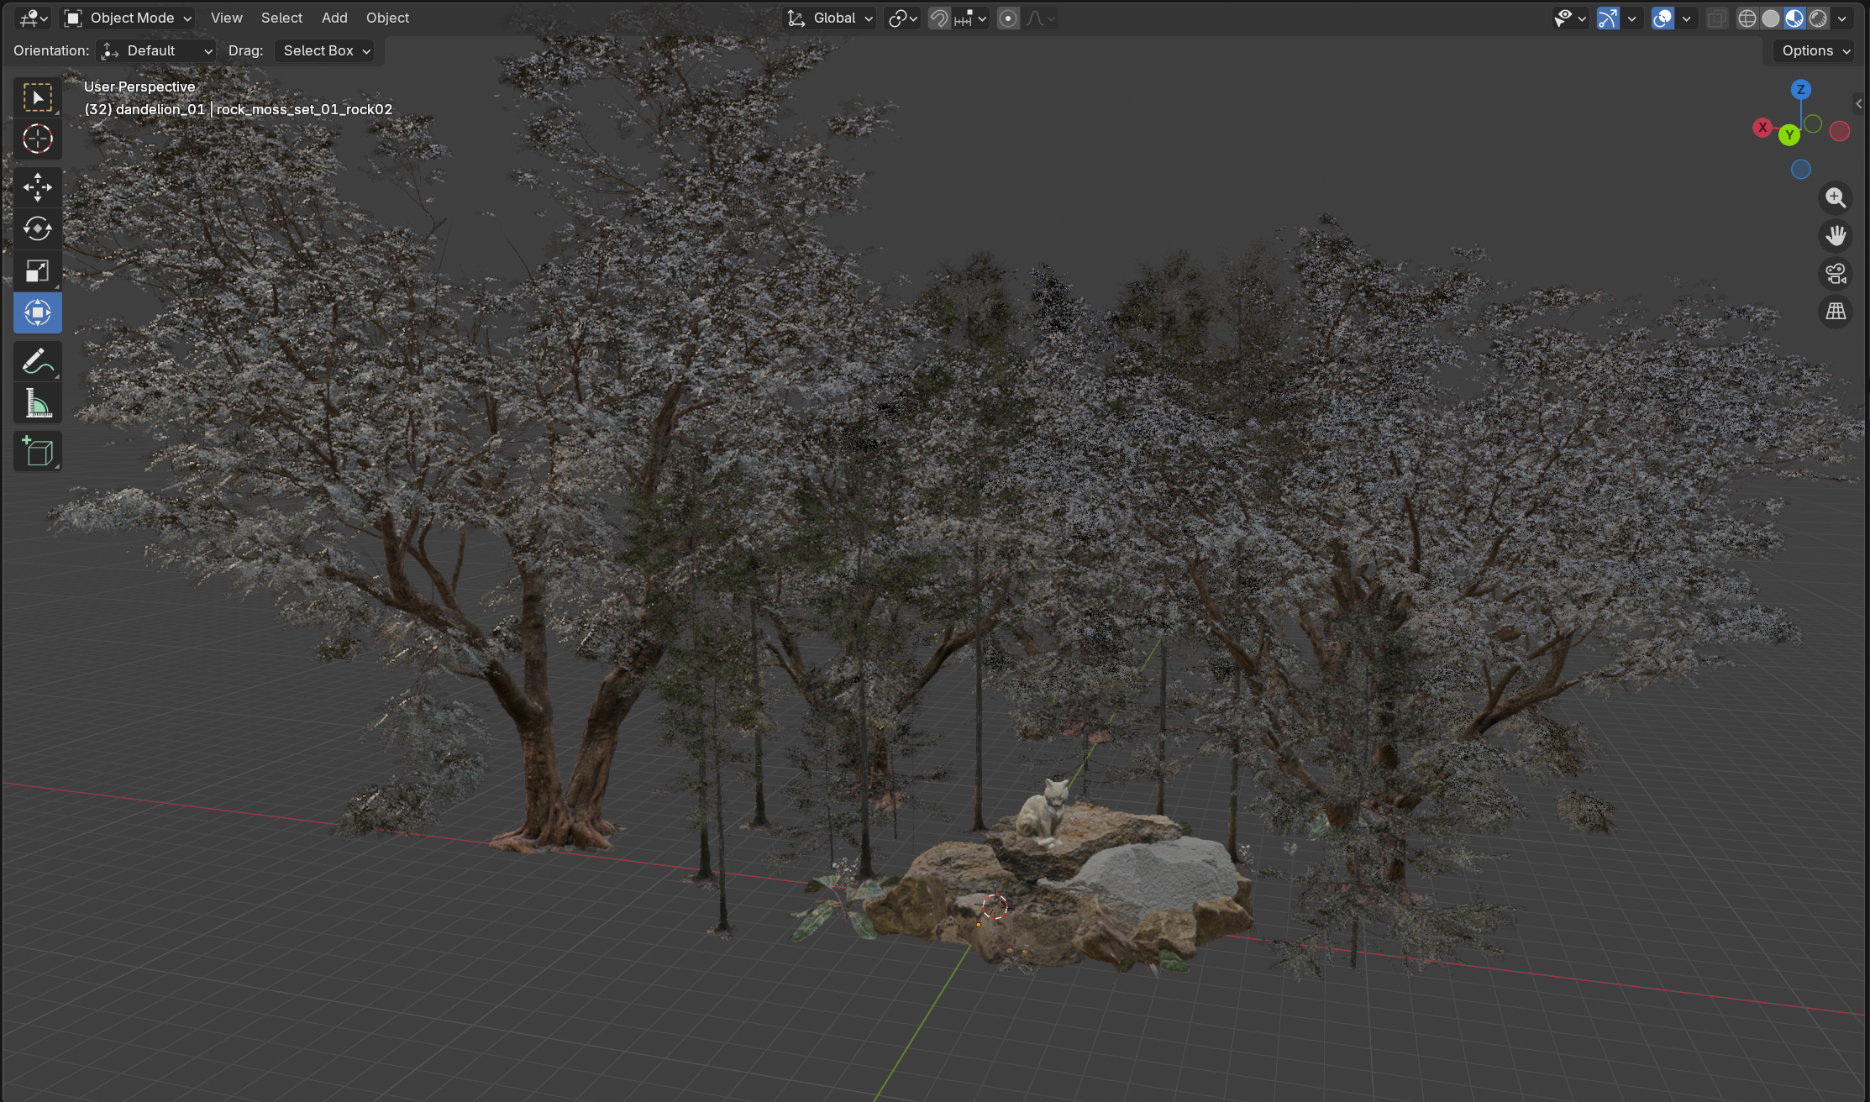Click the Options button
The image size is (1870, 1102).
(x=1815, y=50)
